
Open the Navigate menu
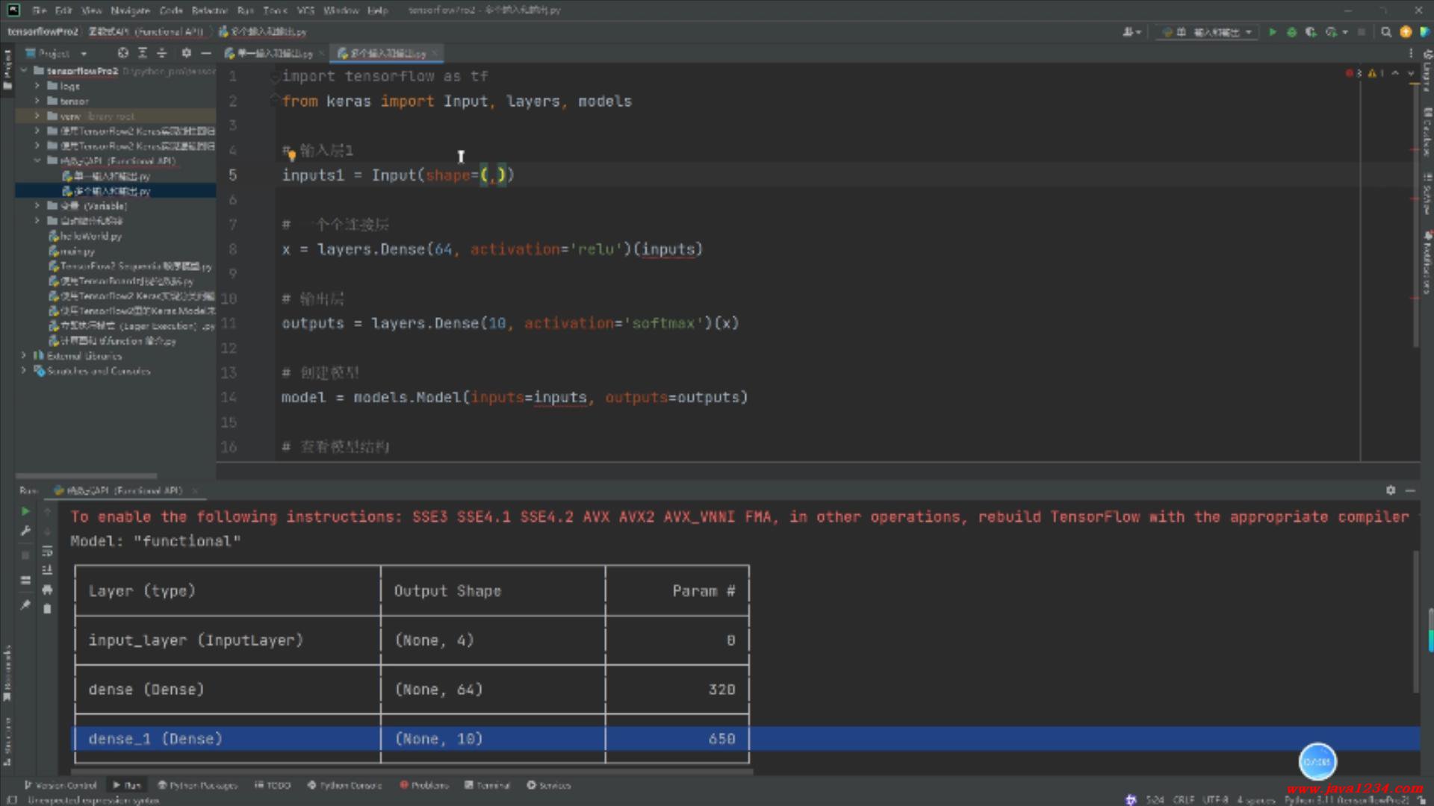pyautogui.click(x=130, y=10)
